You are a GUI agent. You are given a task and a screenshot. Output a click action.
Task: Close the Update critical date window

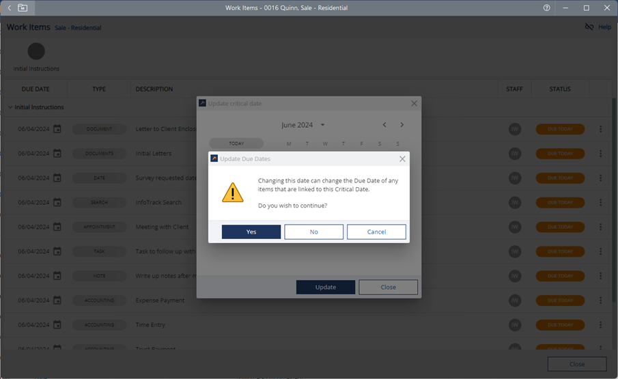coord(414,104)
